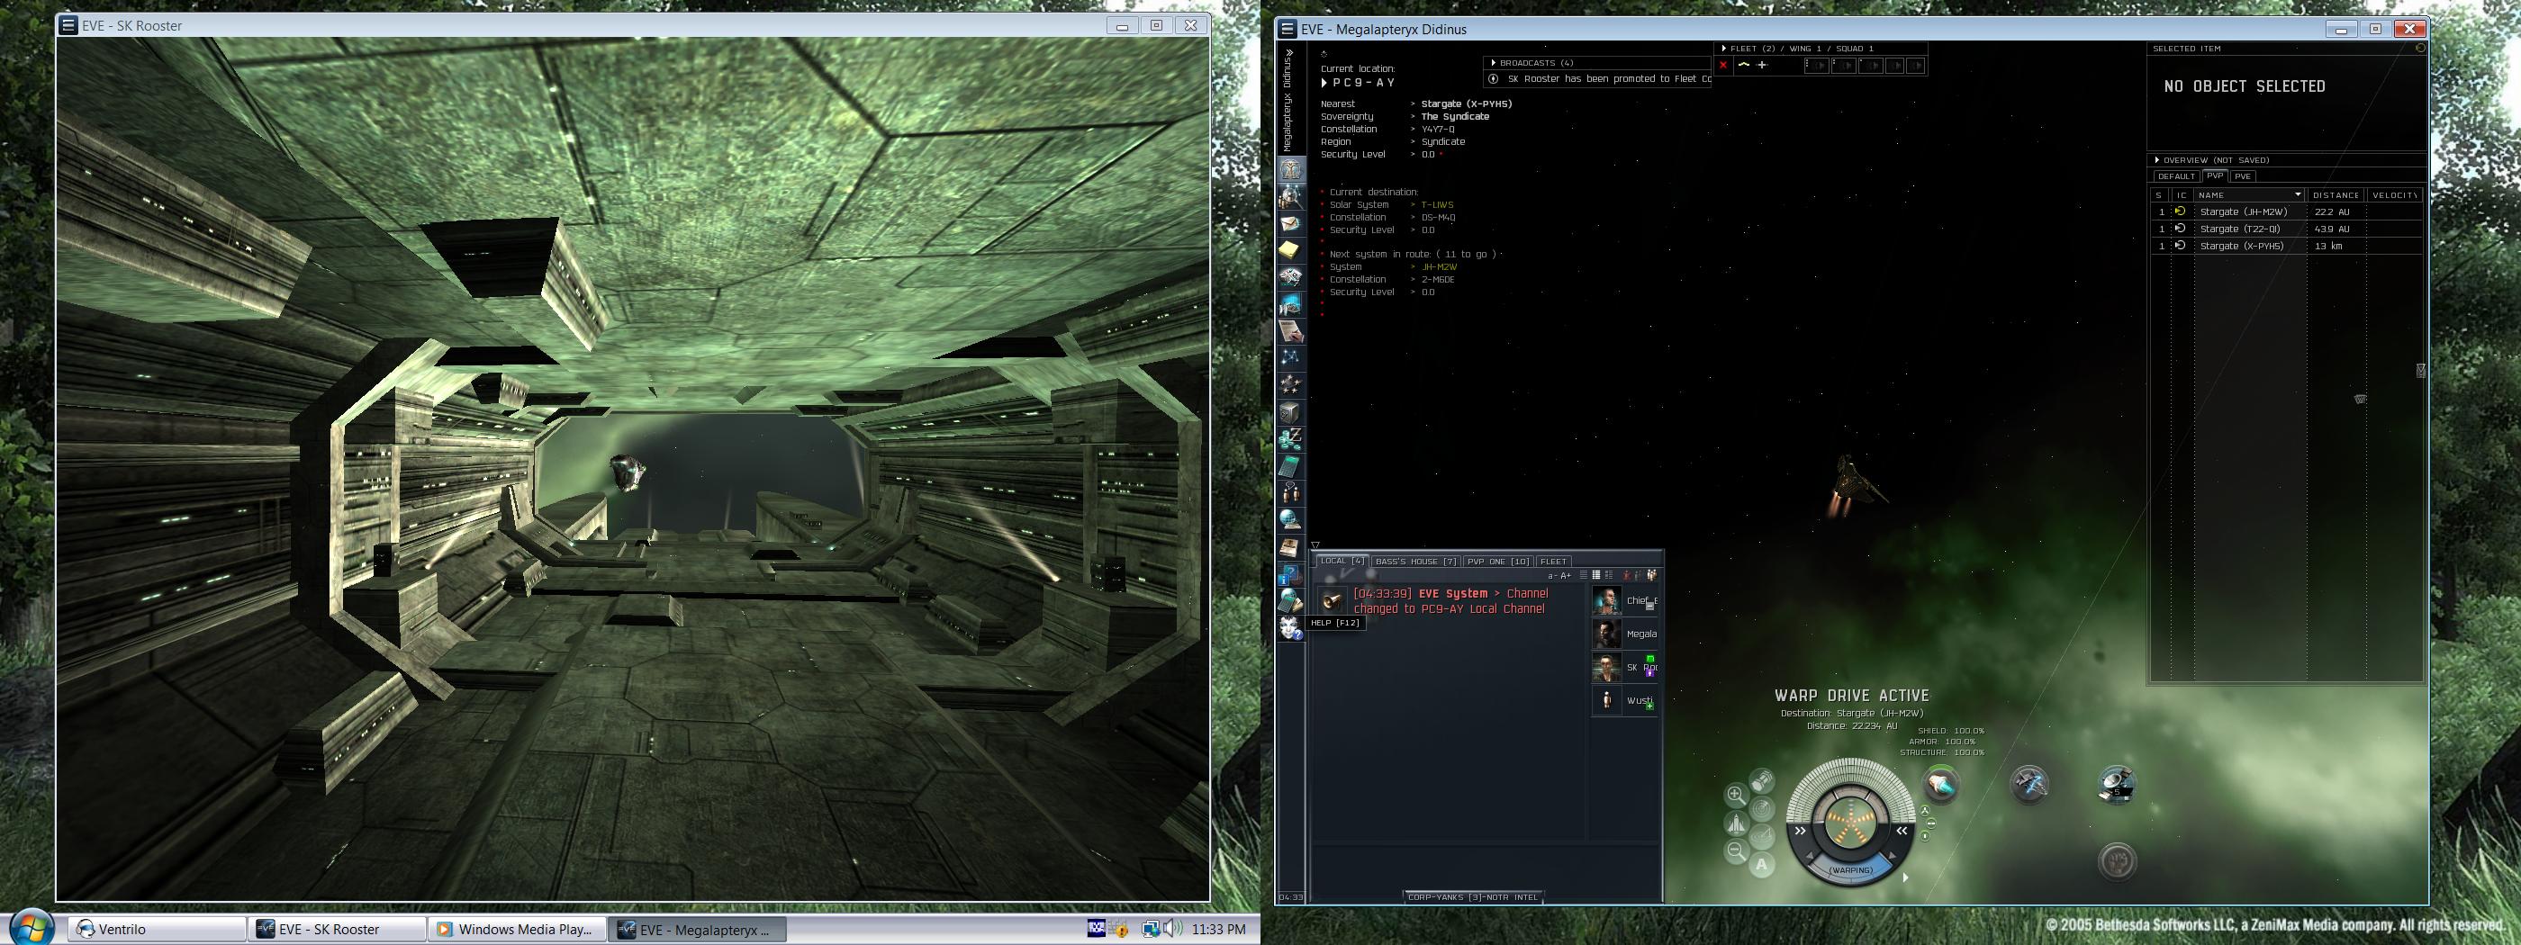Open People & Places magnifier icon in sidebar
The height and width of the screenshot is (945, 2521).
1291,198
